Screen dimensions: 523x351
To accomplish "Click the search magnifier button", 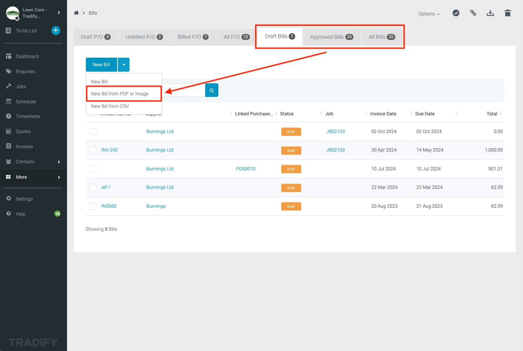I will click(x=212, y=90).
